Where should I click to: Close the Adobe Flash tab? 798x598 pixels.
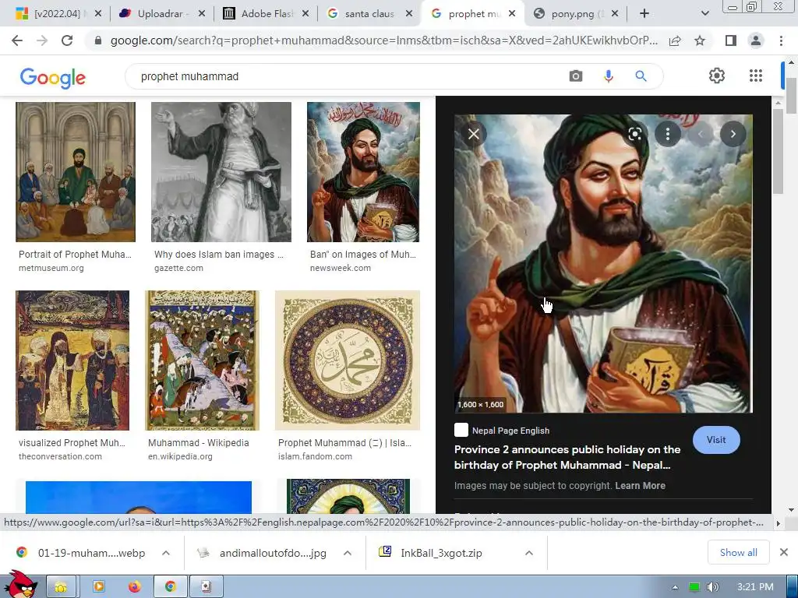[x=305, y=14]
